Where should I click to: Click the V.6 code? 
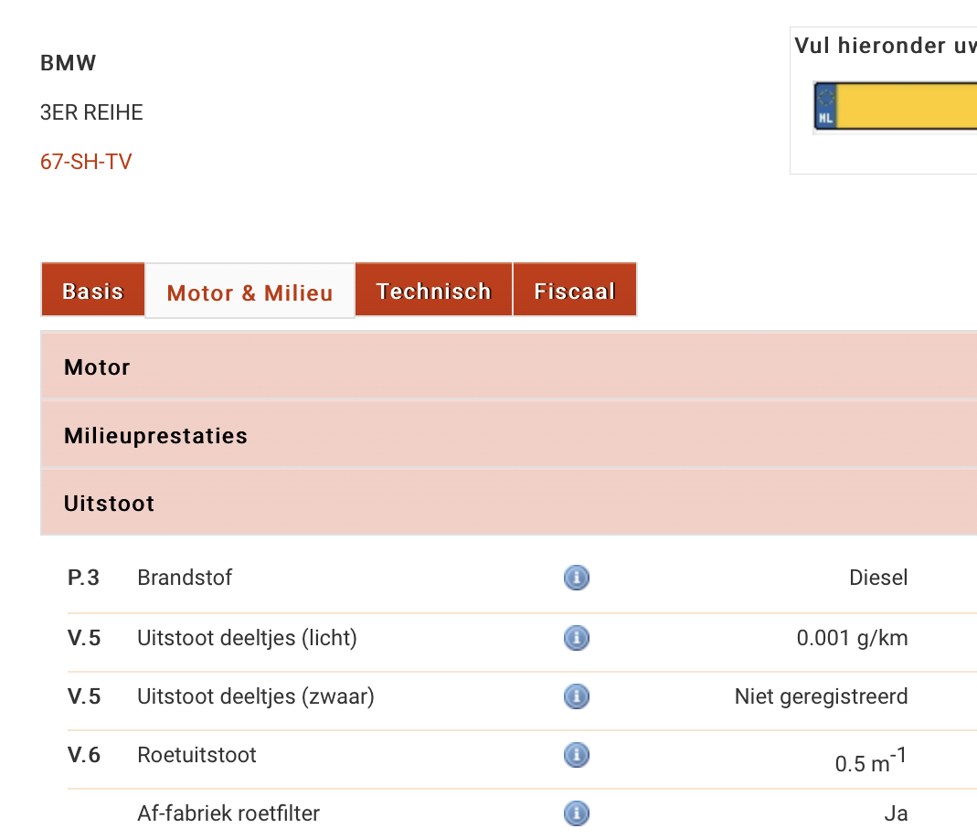[84, 755]
